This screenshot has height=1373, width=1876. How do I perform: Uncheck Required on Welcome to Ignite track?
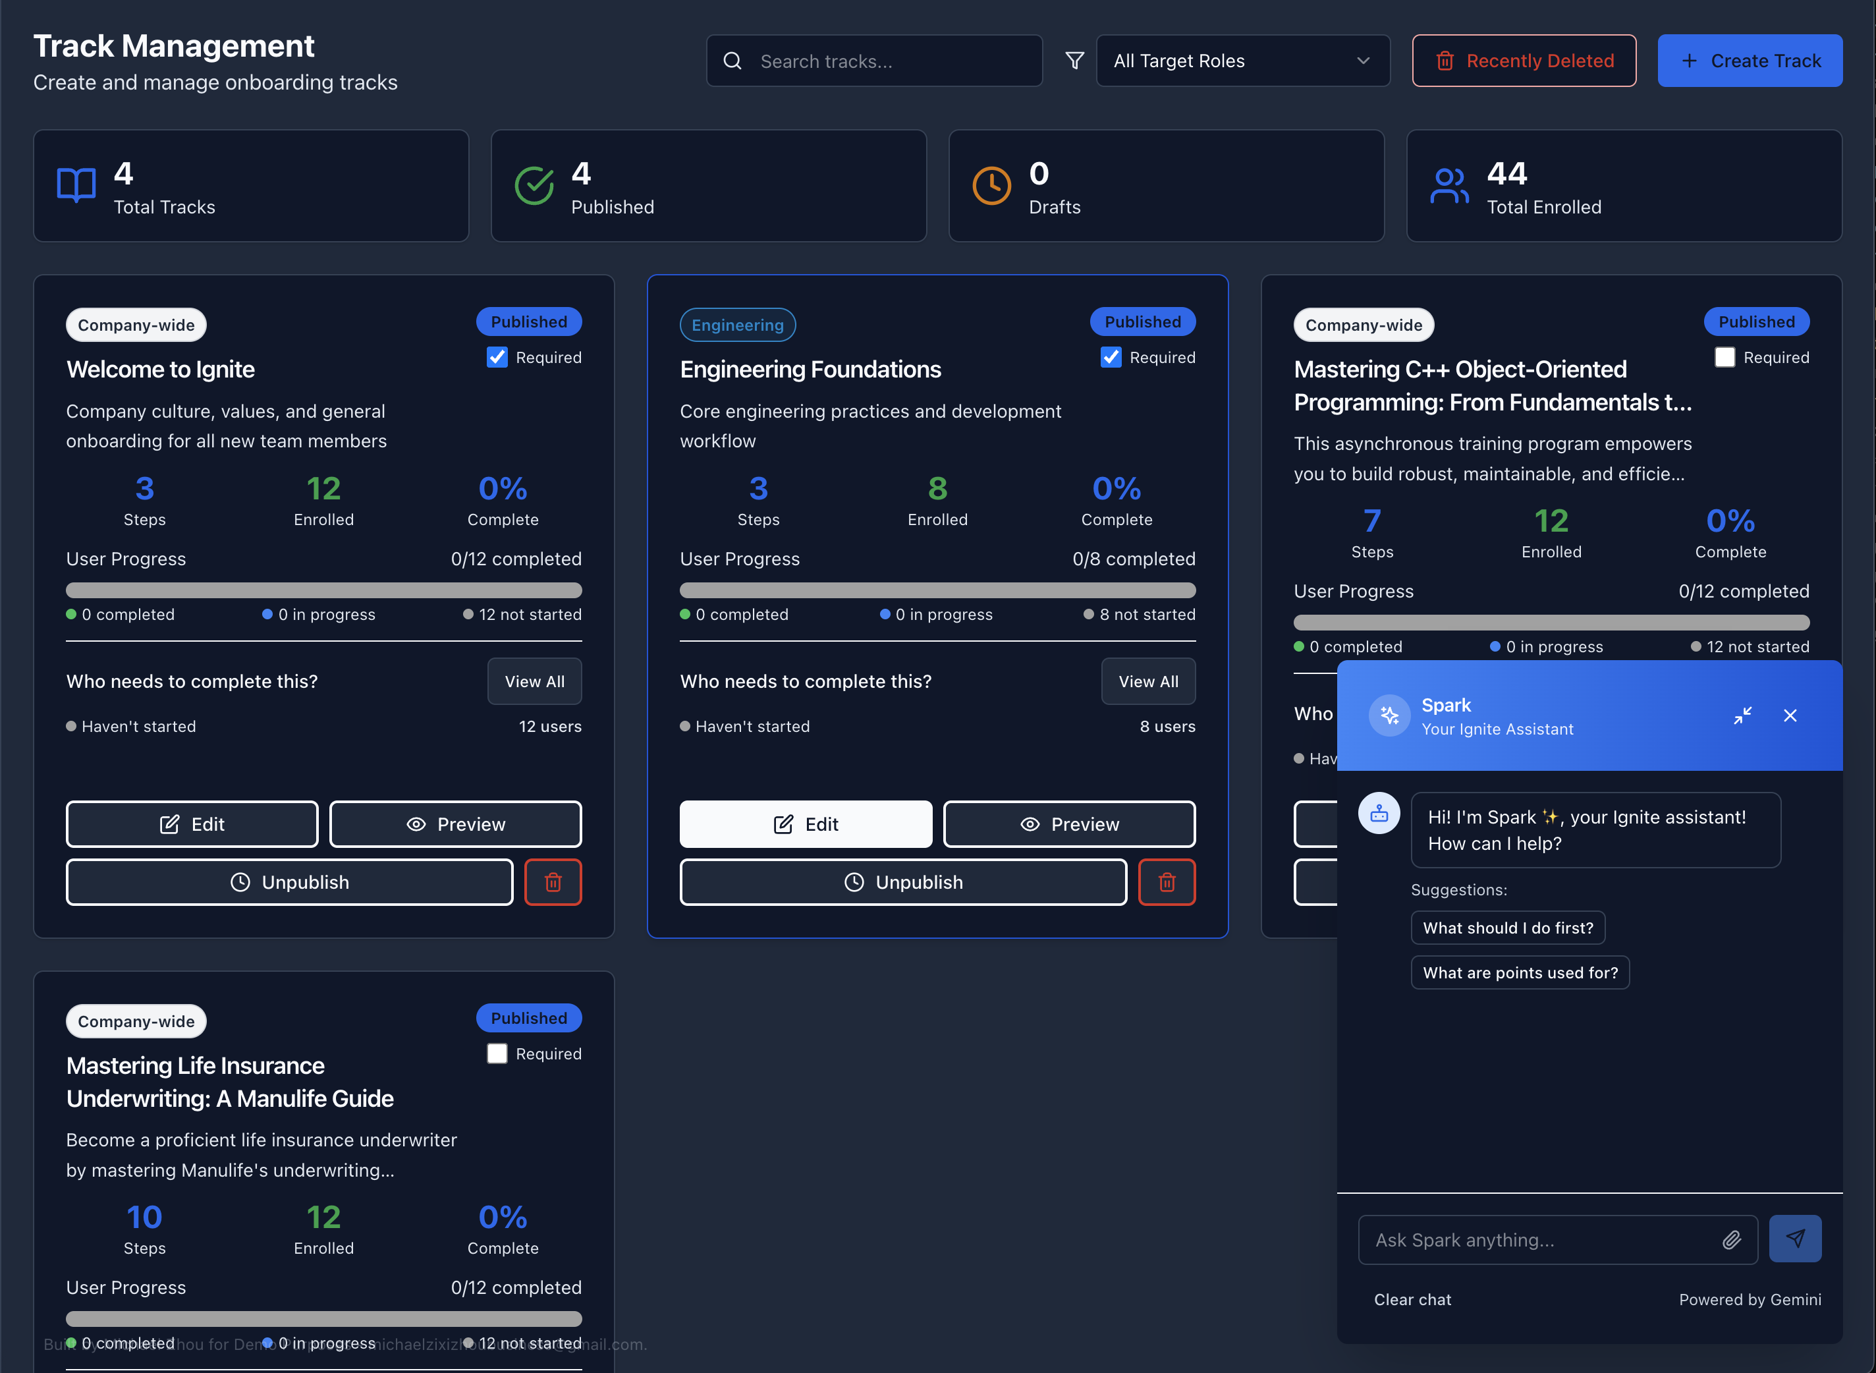click(497, 356)
